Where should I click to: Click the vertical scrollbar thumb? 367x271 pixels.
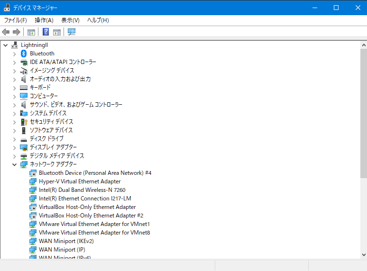click(x=364, y=114)
